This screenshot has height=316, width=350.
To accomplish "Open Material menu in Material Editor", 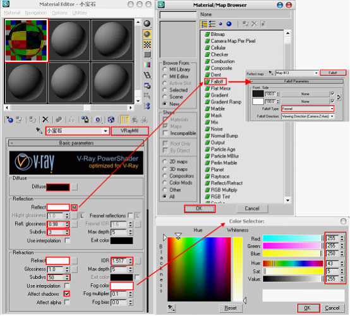I will click(12, 13).
